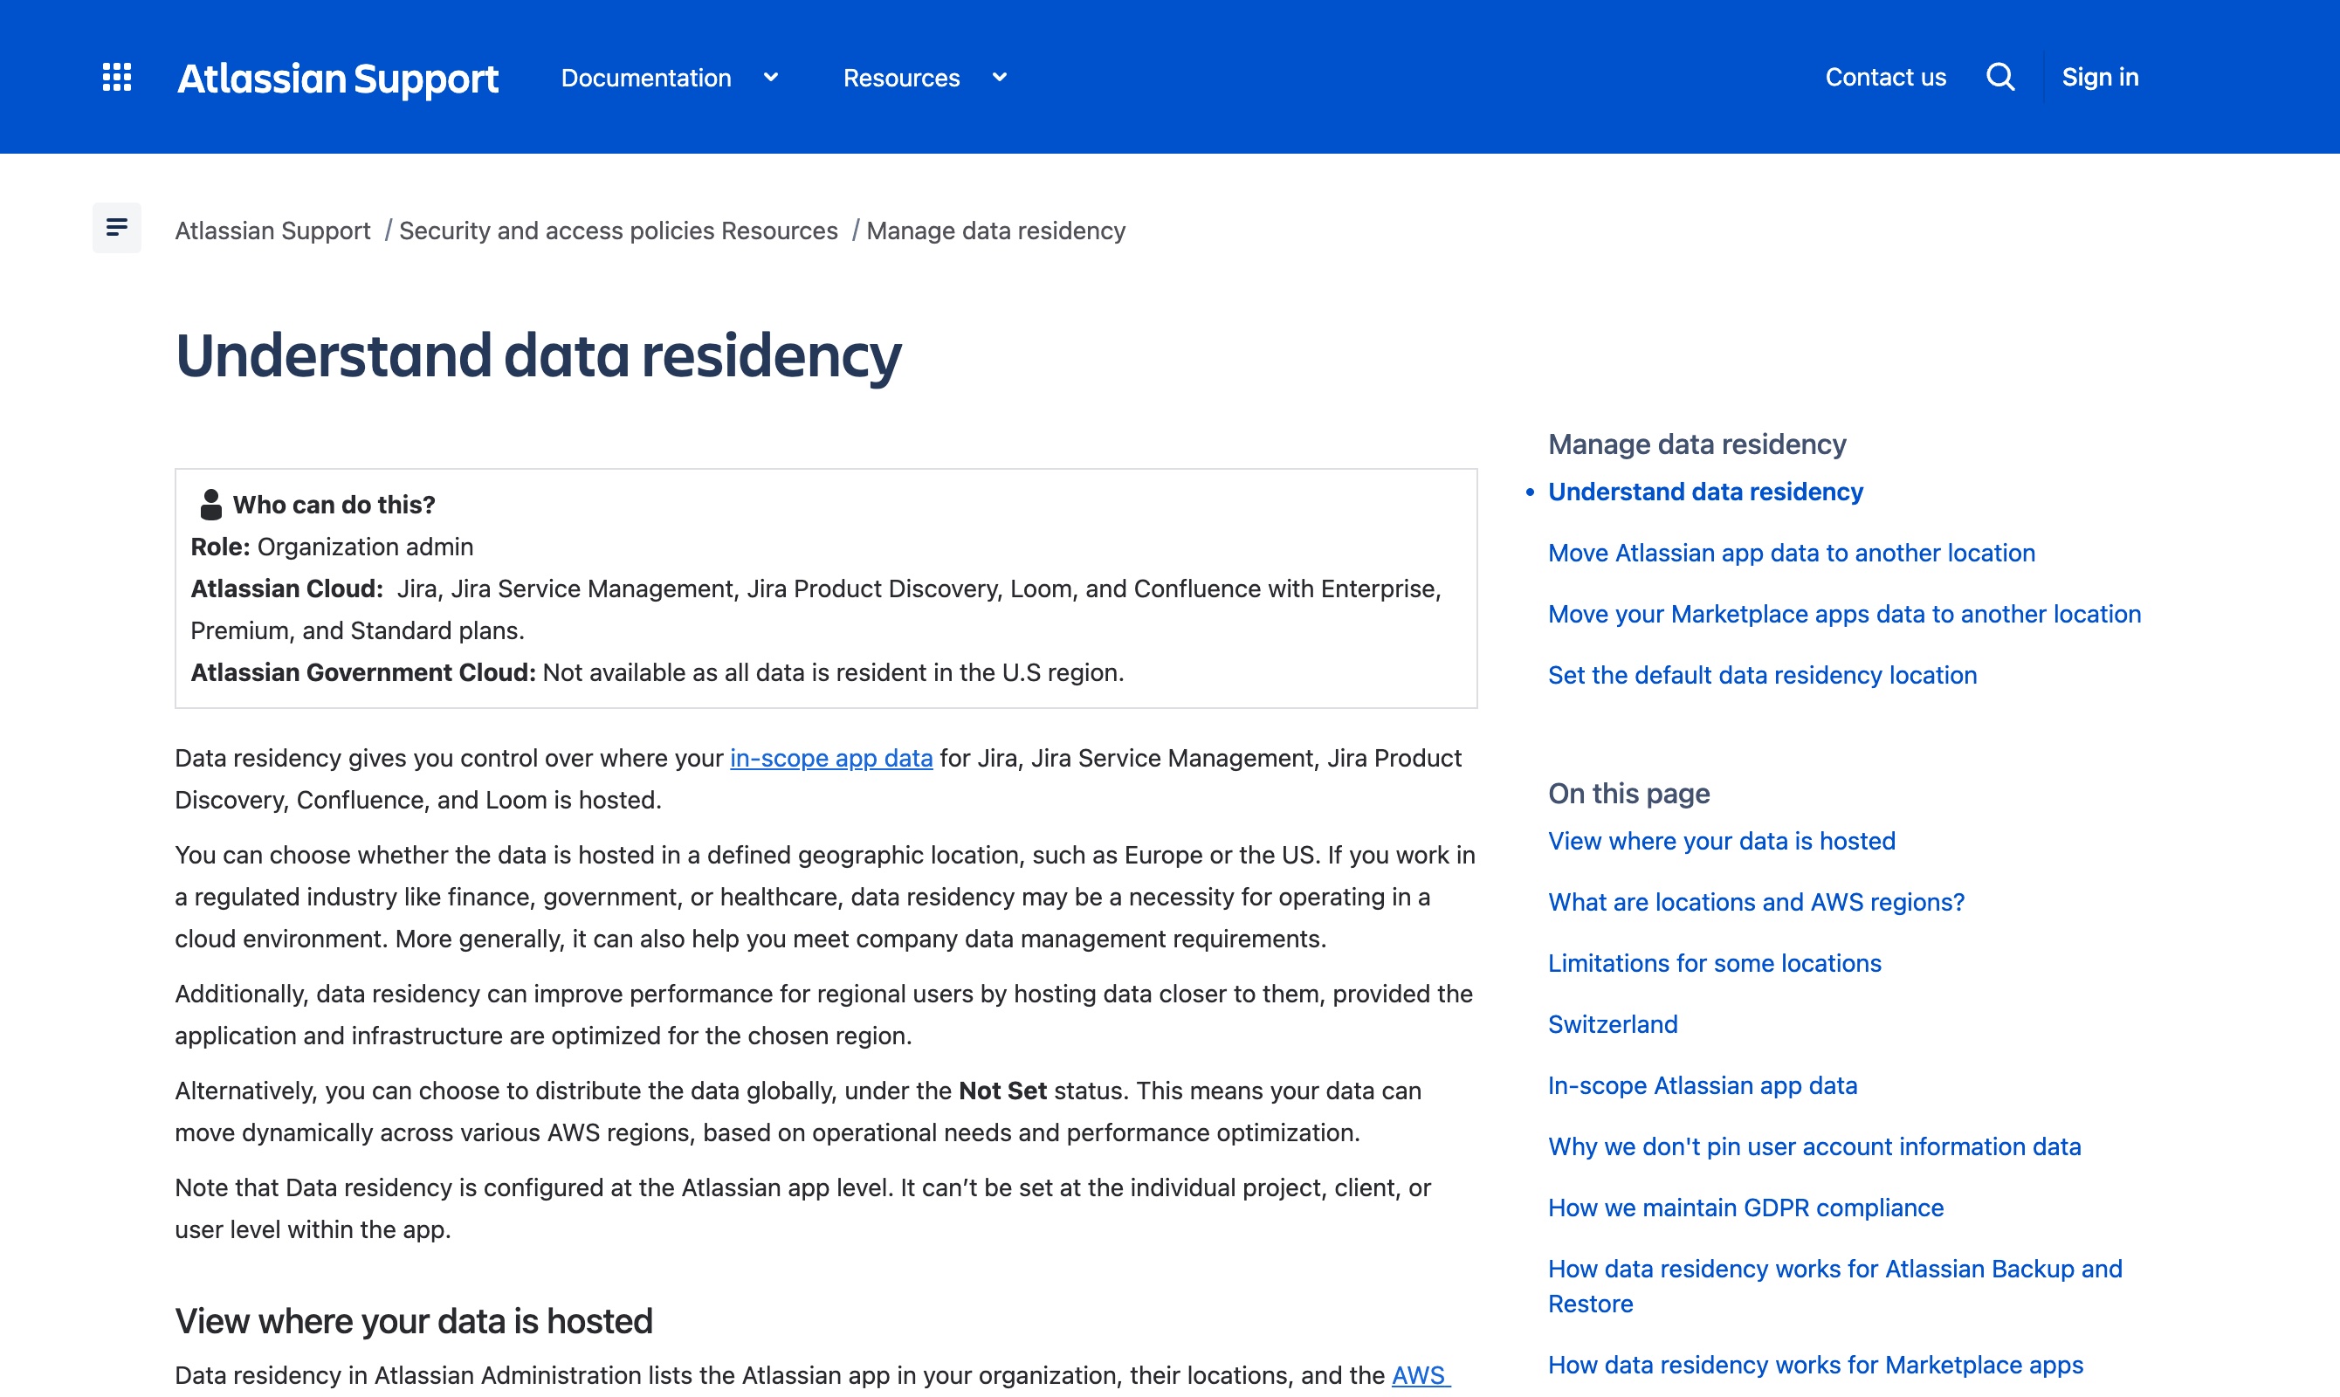Click the person icon beside Who can do this?
The image size is (2340, 1397).
[210, 505]
